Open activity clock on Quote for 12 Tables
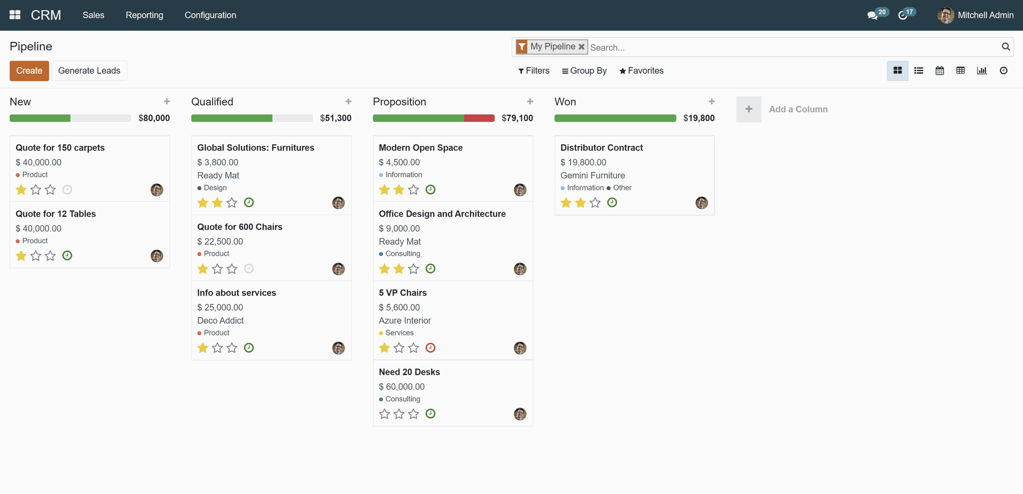Screen dimensions: 1023x494 coord(67,256)
